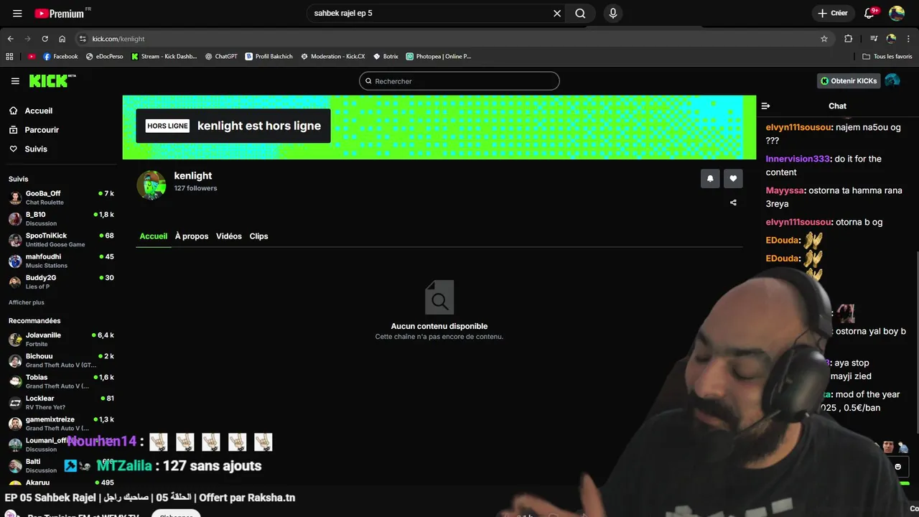The height and width of the screenshot is (517, 919).
Task: Select the Accueil channel tab
Action: point(154,236)
